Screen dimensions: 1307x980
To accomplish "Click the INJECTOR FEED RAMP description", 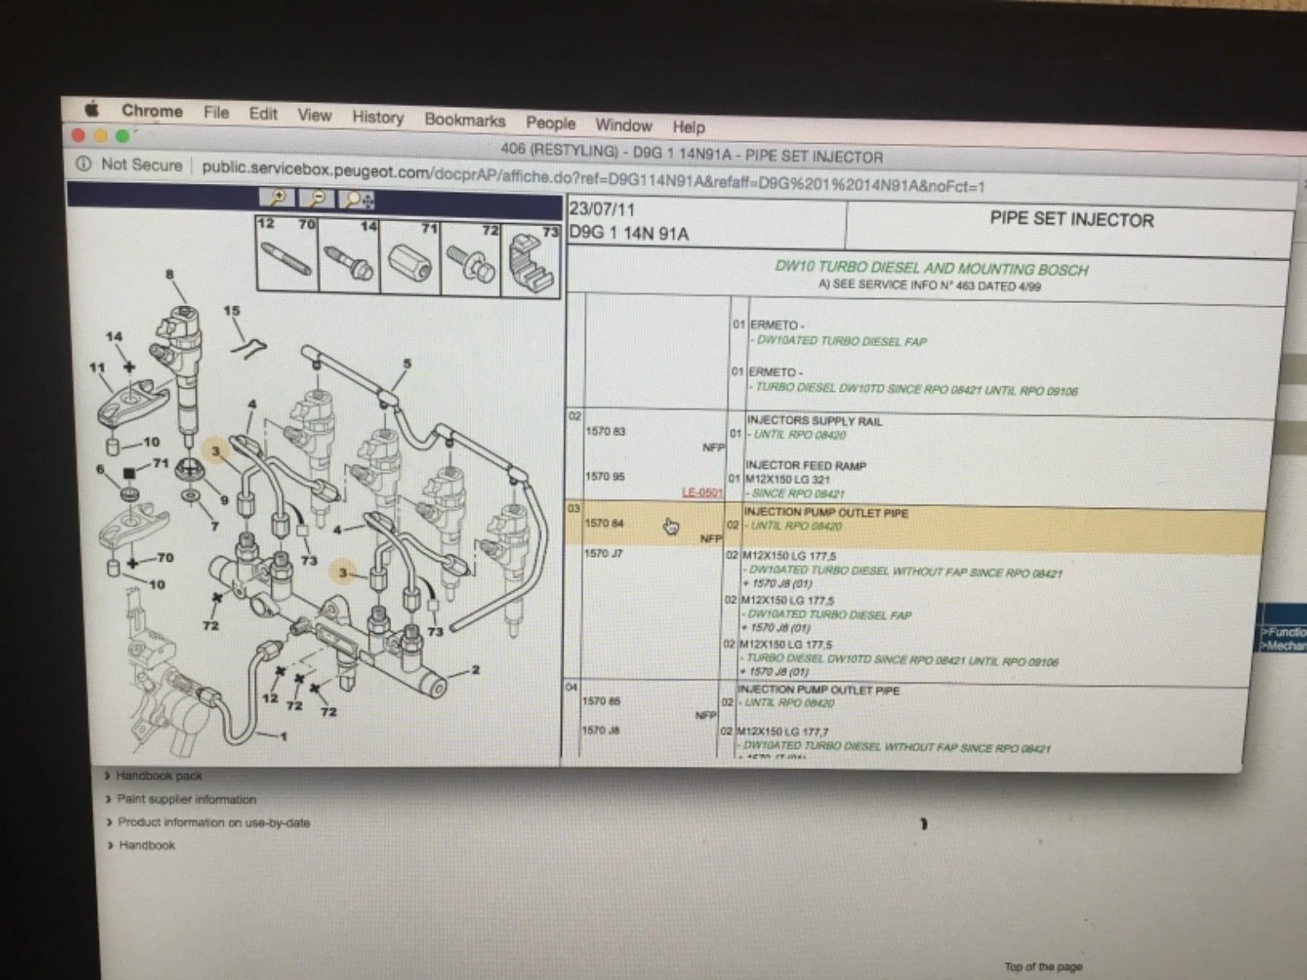I will 805,465.
